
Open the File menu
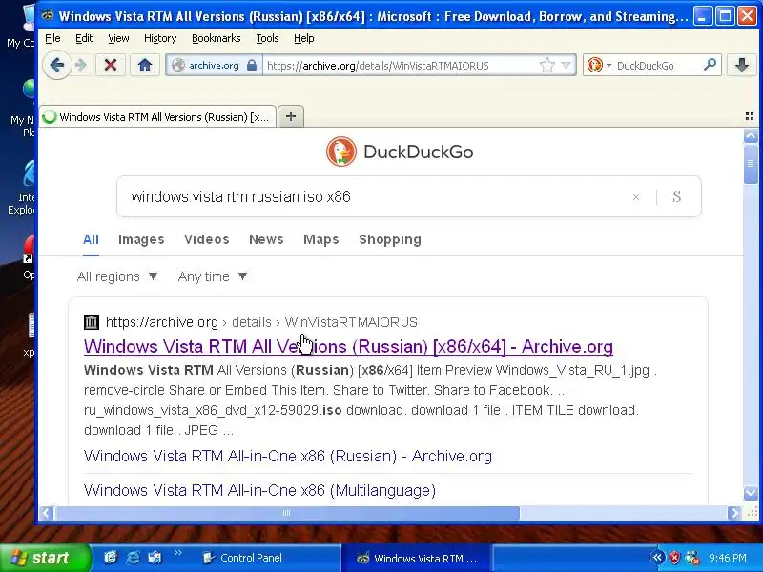click(52, 38)
